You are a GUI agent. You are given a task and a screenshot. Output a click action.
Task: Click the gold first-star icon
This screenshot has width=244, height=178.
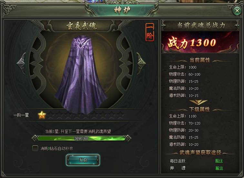[42, 115]
